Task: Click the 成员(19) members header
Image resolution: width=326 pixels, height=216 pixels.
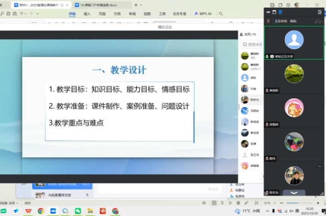Action: (248, 34)
